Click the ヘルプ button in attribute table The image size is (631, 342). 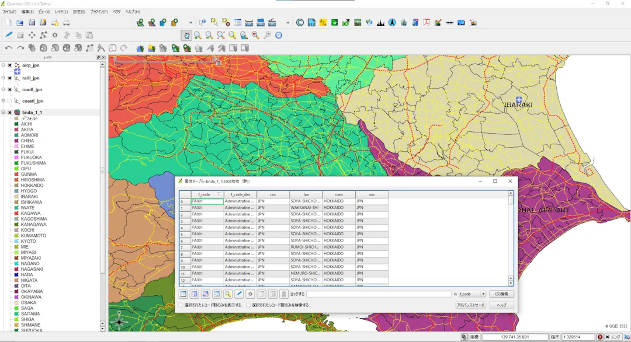pyautogui.click(x=501, y=305)
